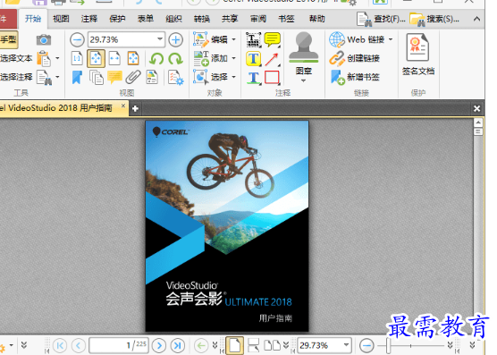Image resolution: width=497 pixels, height=355 pixels.
Task: Rotate page clockwise
Action: tap(175, 59)
